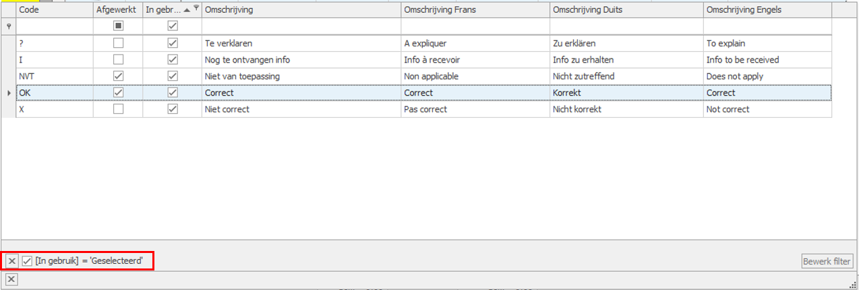
Task: Click the row indicator arrow beside OK
Action: pos(8,93)
